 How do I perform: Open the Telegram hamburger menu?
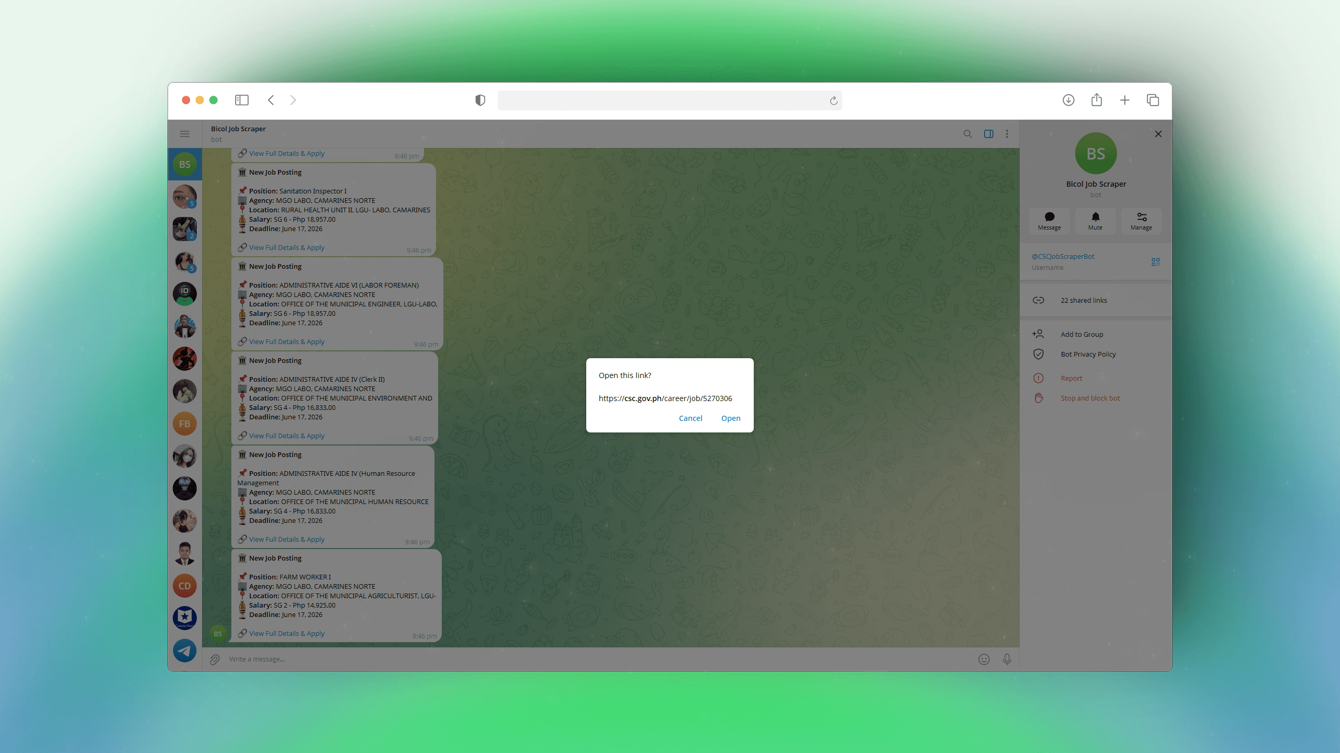click(185, 134)
